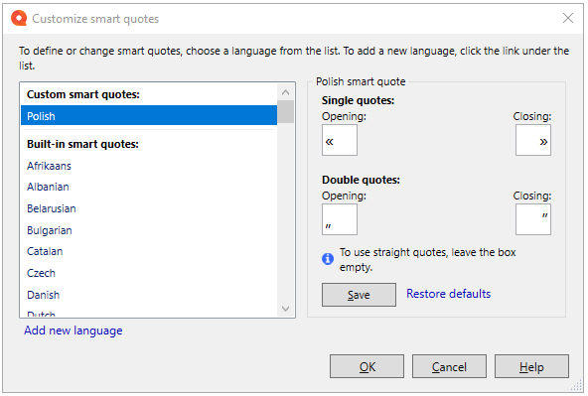Select Danish from built-in list
Viewport: 588px width, 396px height.
pyautogui.click(x=43, y=295)
